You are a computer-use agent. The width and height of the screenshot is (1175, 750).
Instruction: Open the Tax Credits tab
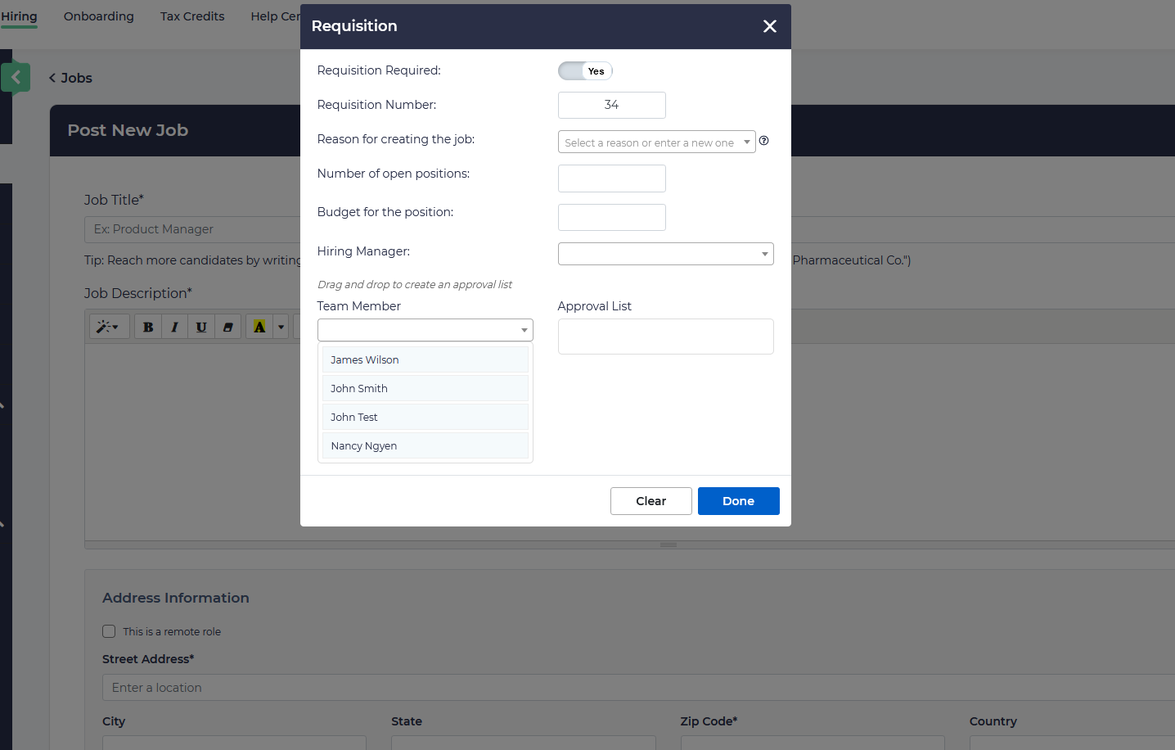192,16
